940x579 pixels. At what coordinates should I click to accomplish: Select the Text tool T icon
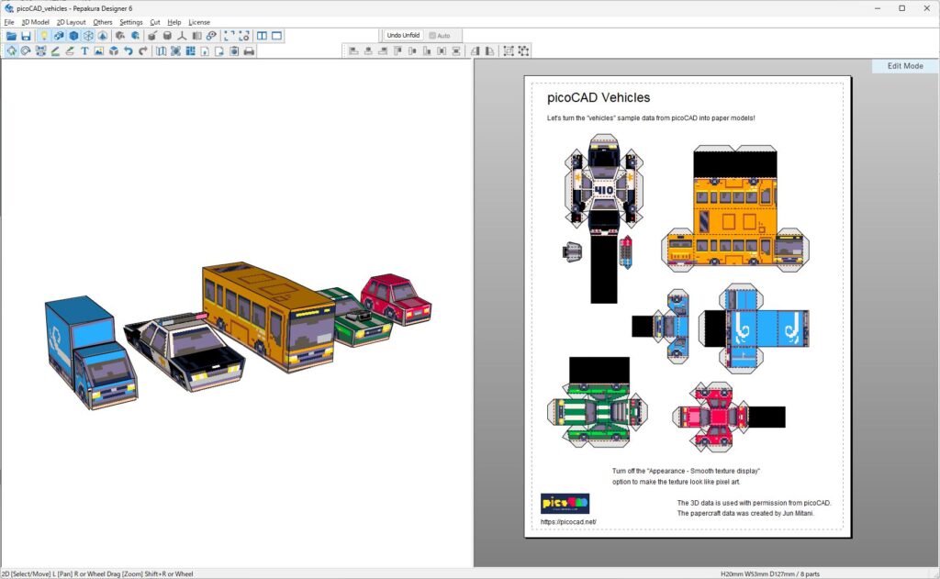84,51
